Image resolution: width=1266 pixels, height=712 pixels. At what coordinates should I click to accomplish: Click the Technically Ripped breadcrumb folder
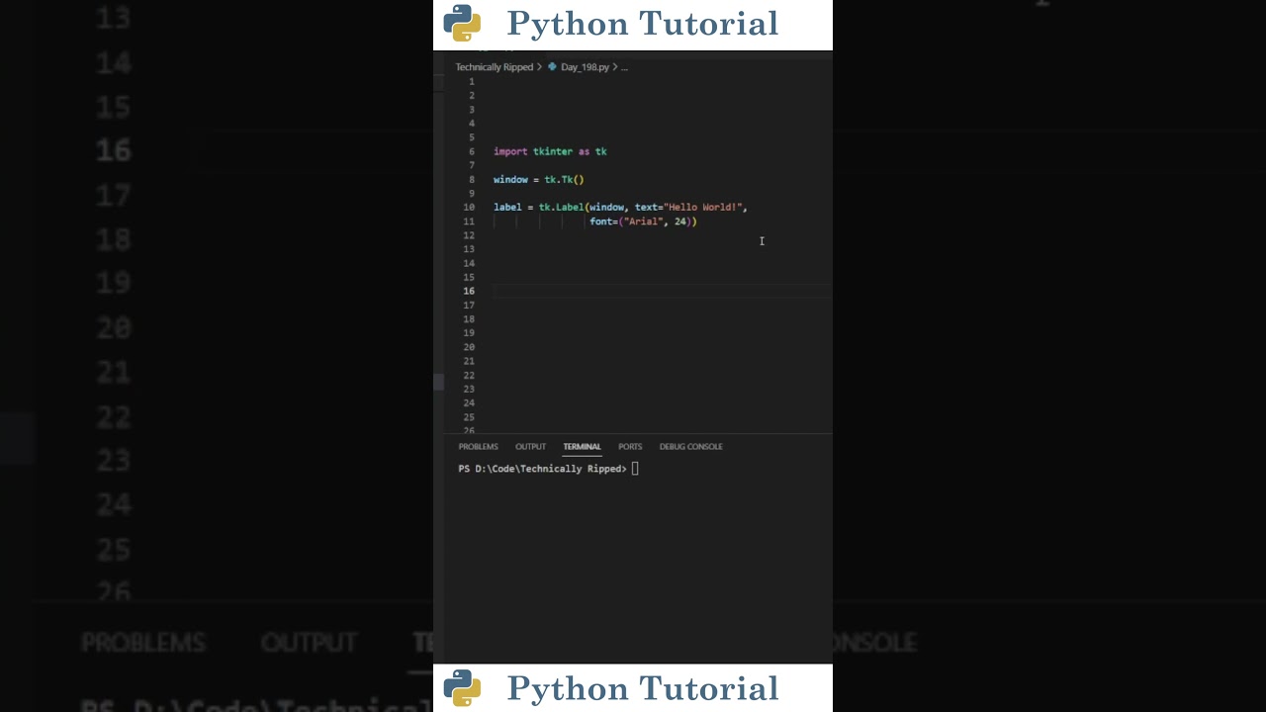coord(494,67)
